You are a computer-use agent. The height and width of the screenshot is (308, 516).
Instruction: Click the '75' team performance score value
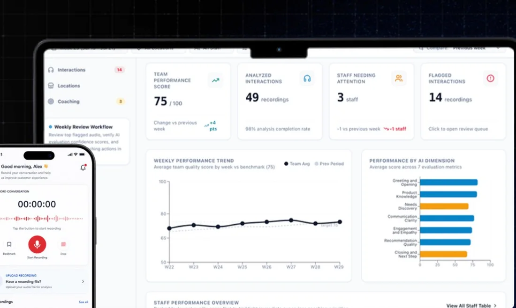pos(160,101)
